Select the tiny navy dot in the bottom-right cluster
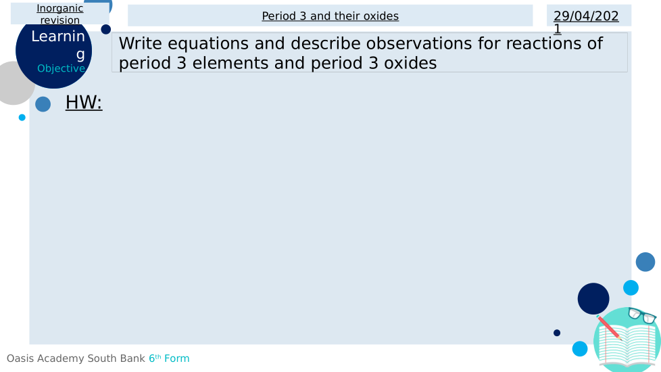Image resolution: width=661 pixels, height=372 pixels. (557, 333)
